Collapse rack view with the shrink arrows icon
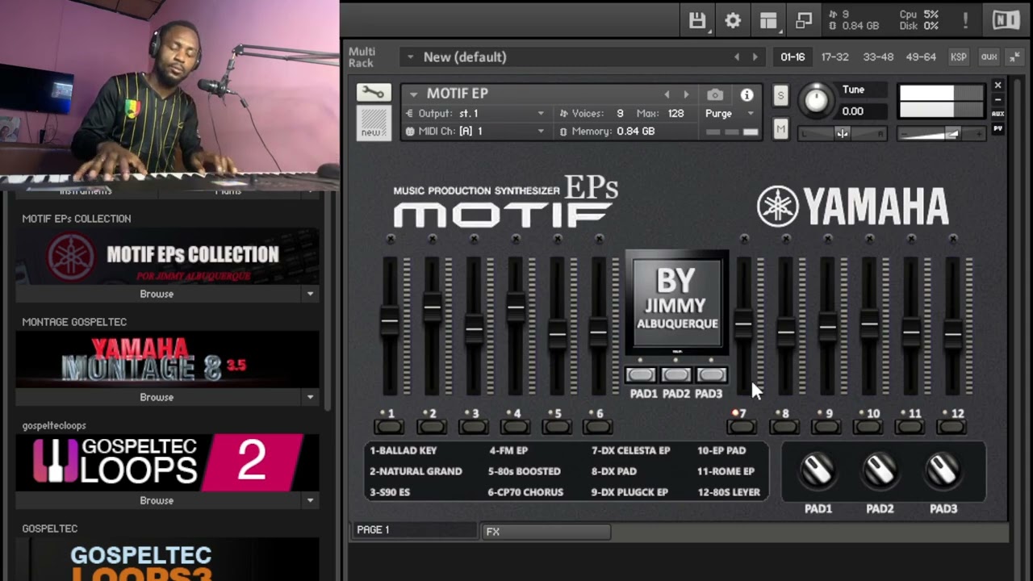1033x581 pixels. 1014,57
